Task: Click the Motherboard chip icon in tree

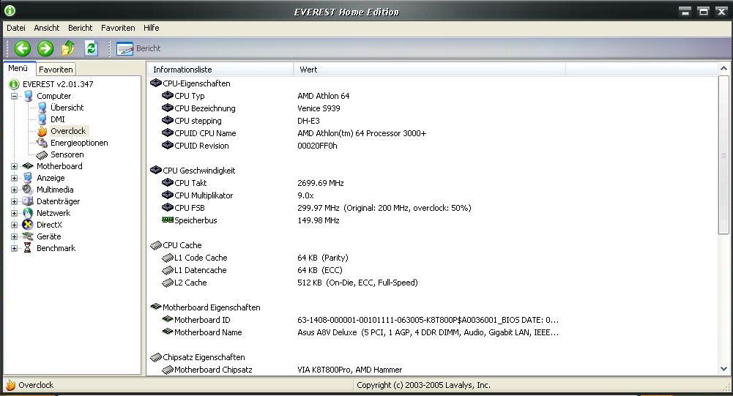Action: pos(28,166)
